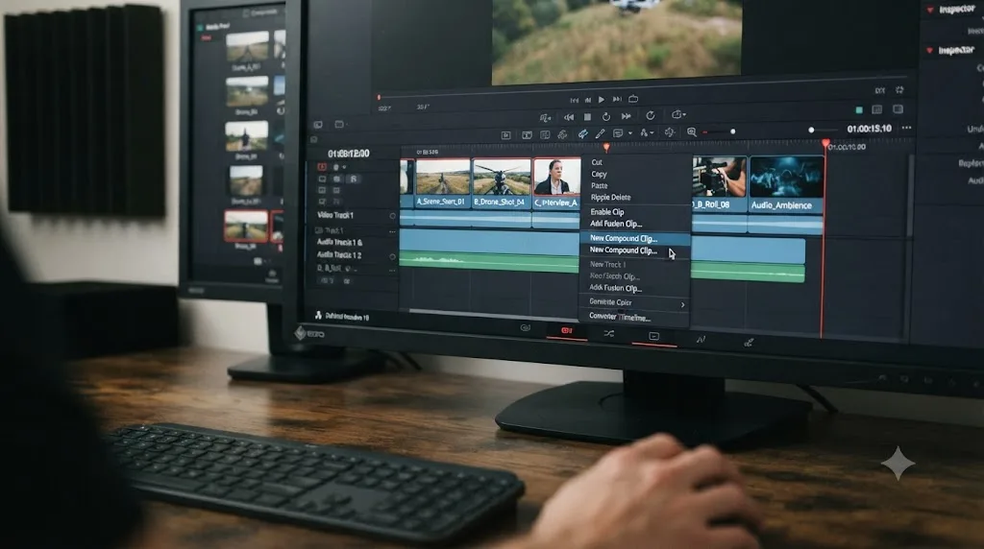Select the B_Drone_Shot_04 clip
984x549 pixels.
[501, 183]
